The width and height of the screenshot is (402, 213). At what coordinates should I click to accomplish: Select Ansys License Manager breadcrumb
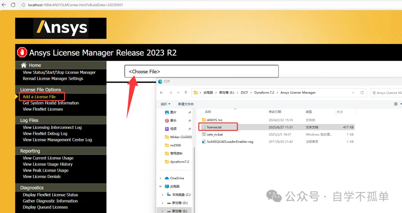pos(298,93)
